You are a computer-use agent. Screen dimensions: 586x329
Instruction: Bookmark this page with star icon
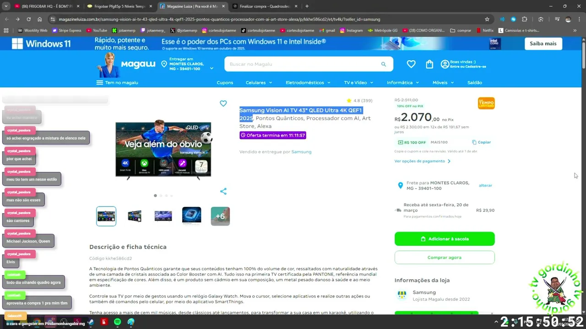point(487,19)
